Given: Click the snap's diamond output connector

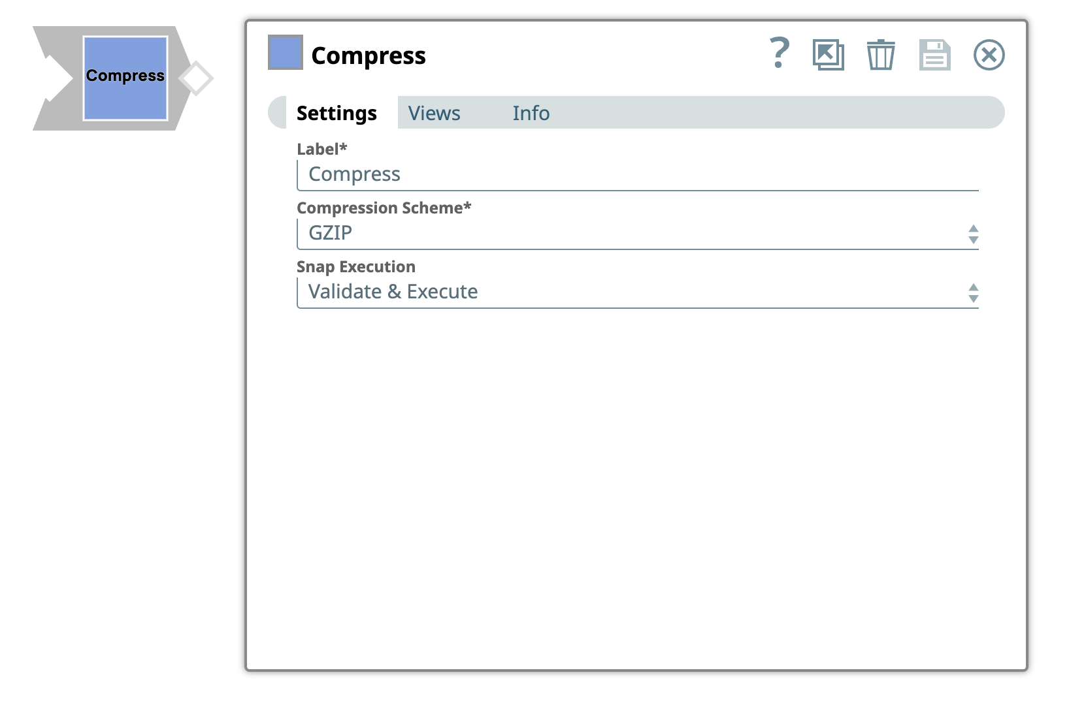Looking at the screenshot, I should point(196,78).
